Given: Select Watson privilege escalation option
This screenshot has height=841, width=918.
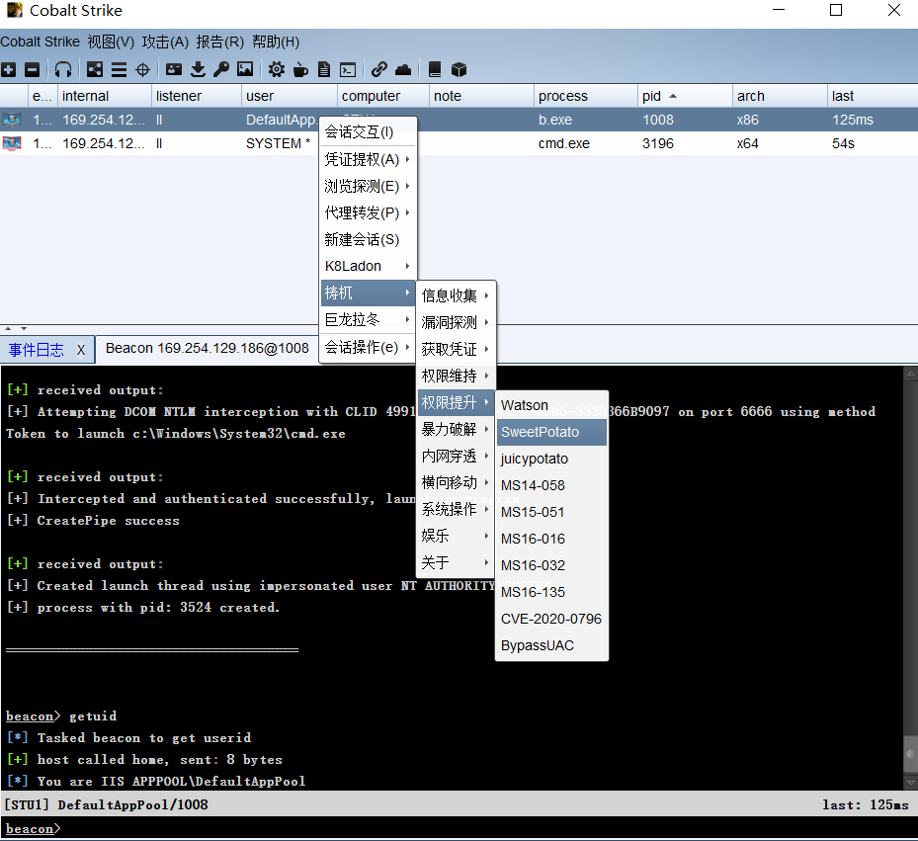Looking at the screenshot, I should click(551, 405).
